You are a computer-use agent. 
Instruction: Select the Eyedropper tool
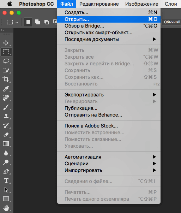(6, 89)
